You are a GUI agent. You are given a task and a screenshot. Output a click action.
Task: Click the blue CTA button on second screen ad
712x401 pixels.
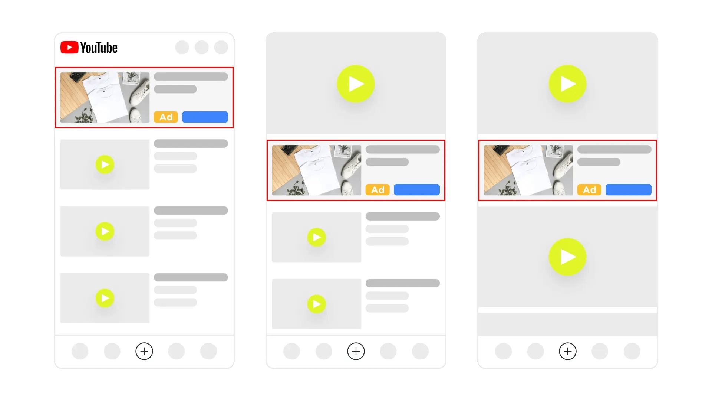click(x=417, y=190)
